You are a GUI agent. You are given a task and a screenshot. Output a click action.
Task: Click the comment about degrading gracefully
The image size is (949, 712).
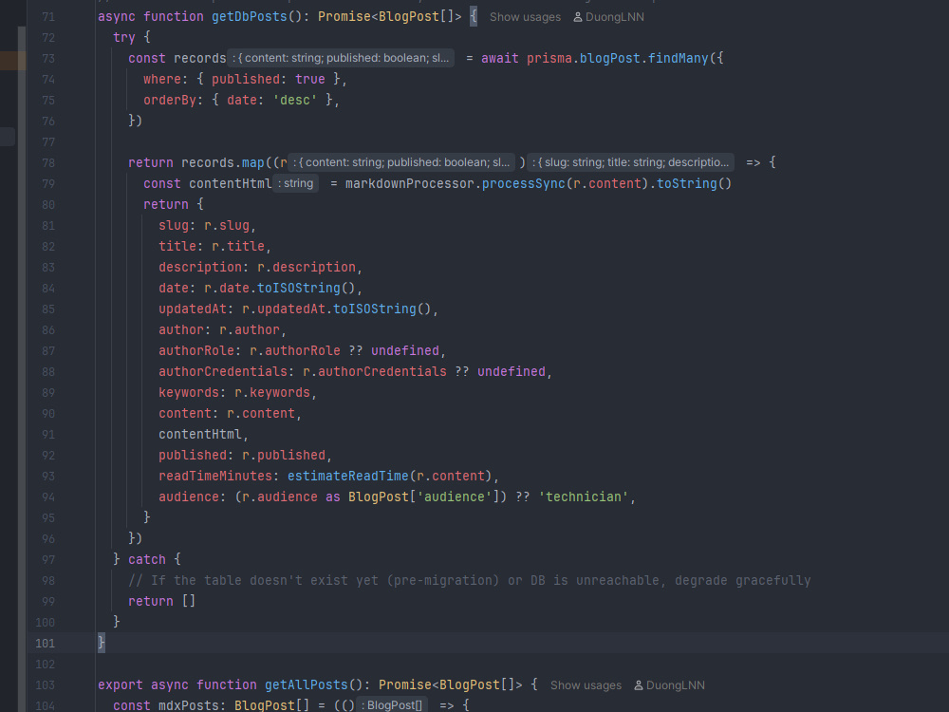(469, 580)
